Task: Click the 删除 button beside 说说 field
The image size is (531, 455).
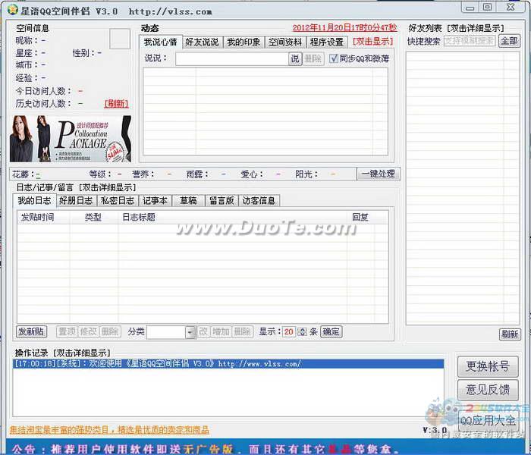Action: click(x=313, y=58)
